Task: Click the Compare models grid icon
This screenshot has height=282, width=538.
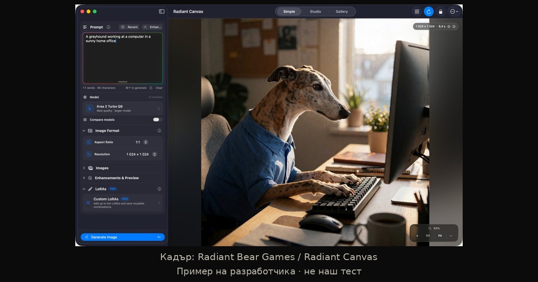Action: 85,120
